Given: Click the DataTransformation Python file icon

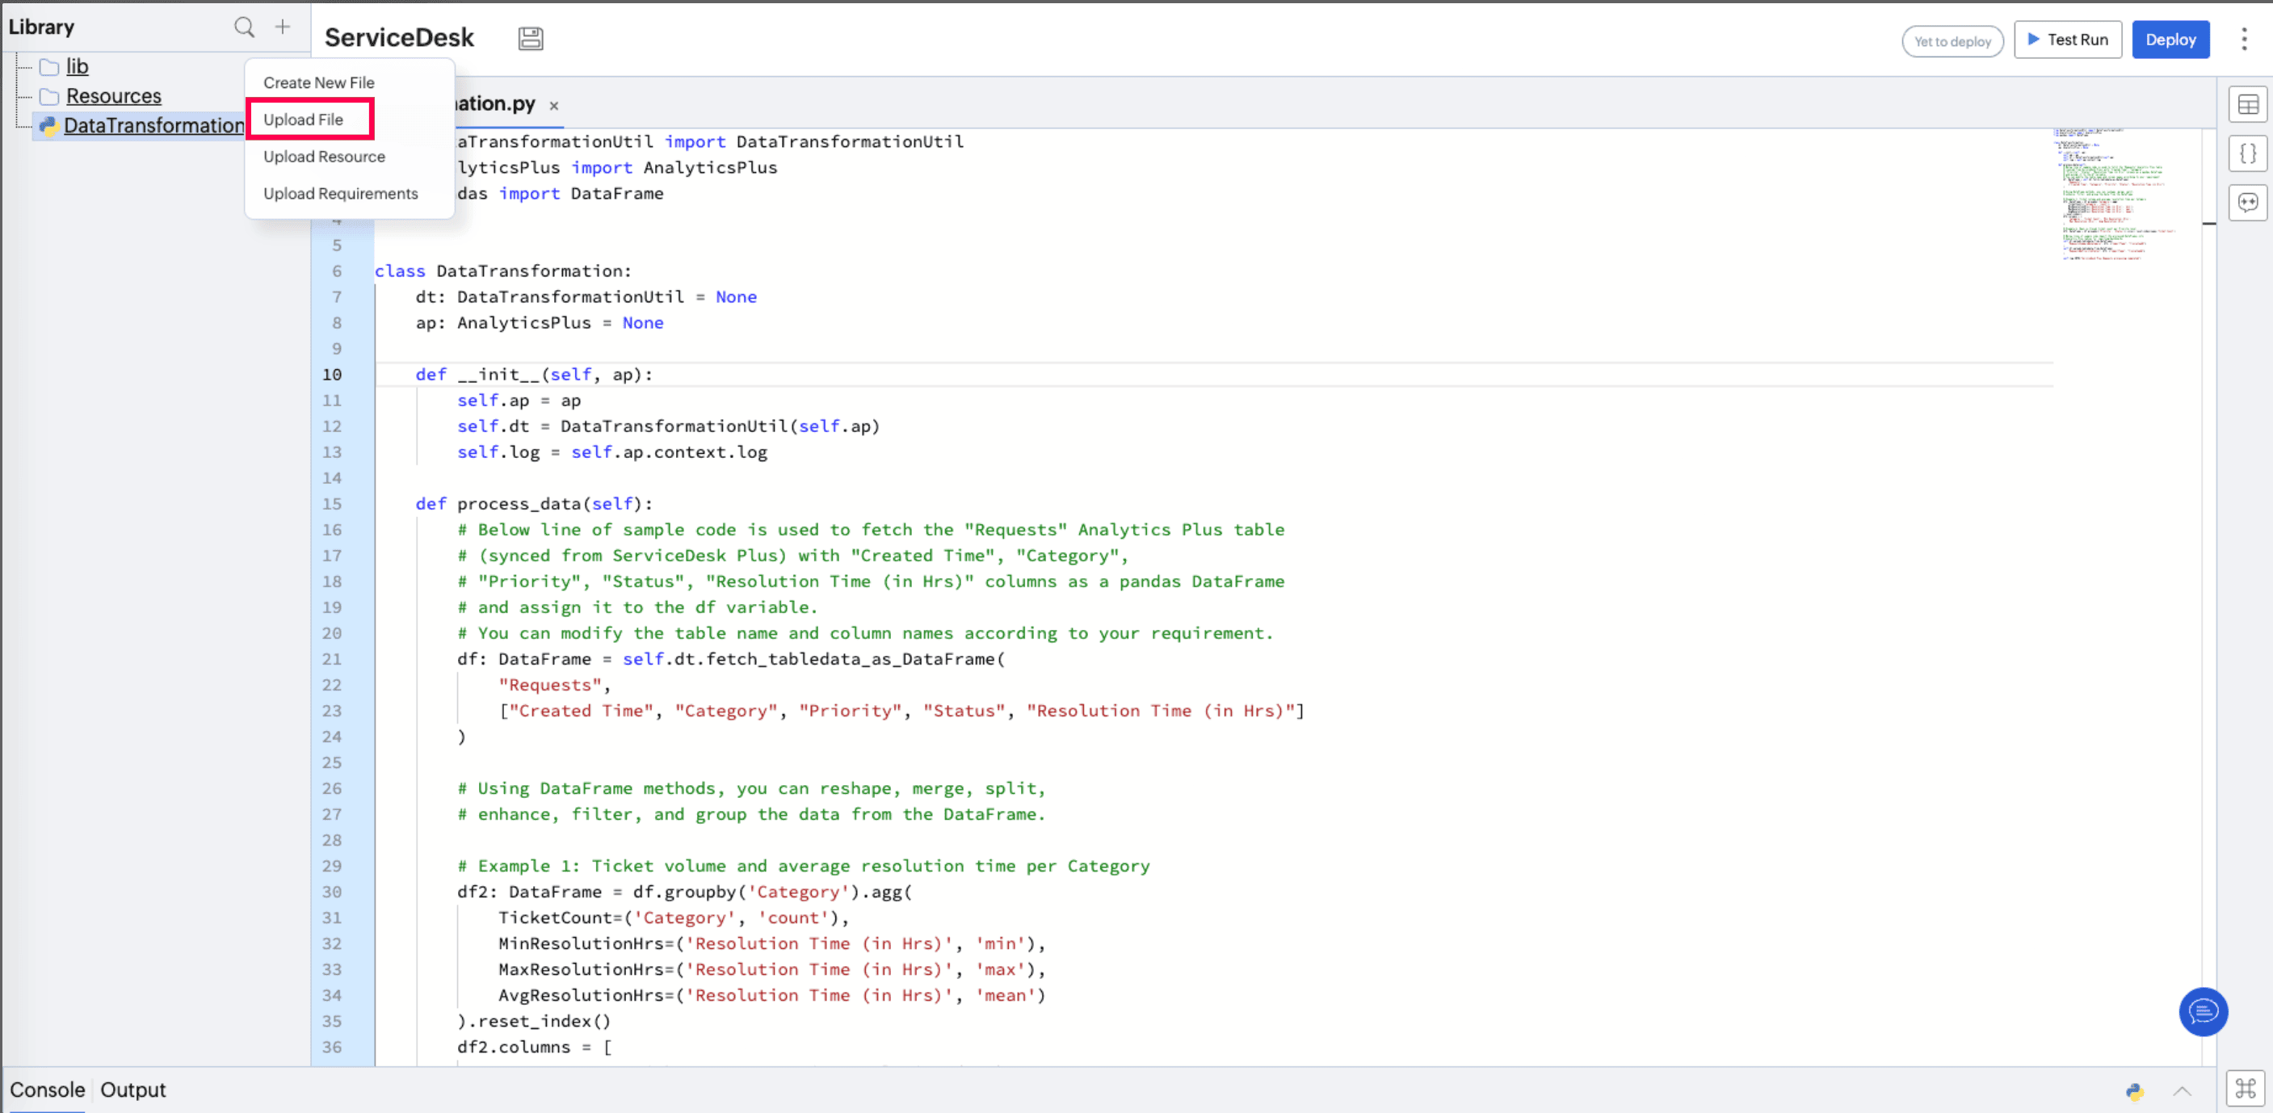Looking at the screenshot, I should (x=48, y=125).
